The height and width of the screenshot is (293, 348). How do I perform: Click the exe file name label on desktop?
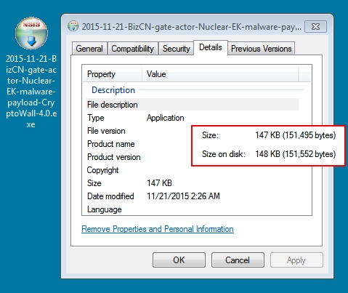click(31, 92)
